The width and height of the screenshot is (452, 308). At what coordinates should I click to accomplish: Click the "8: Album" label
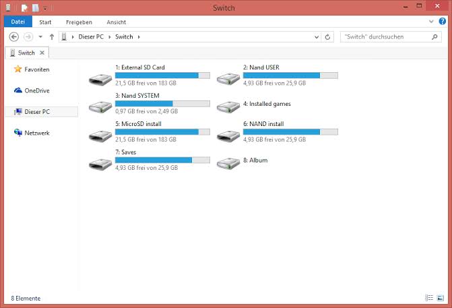255,160
